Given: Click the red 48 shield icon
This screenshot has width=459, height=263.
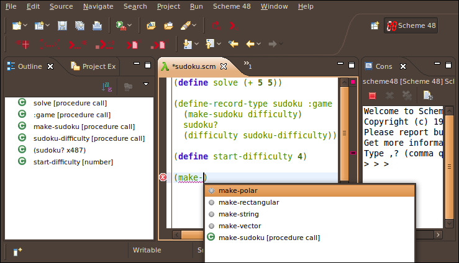Looking at the screenshot, I should click(x=23, y=44).
